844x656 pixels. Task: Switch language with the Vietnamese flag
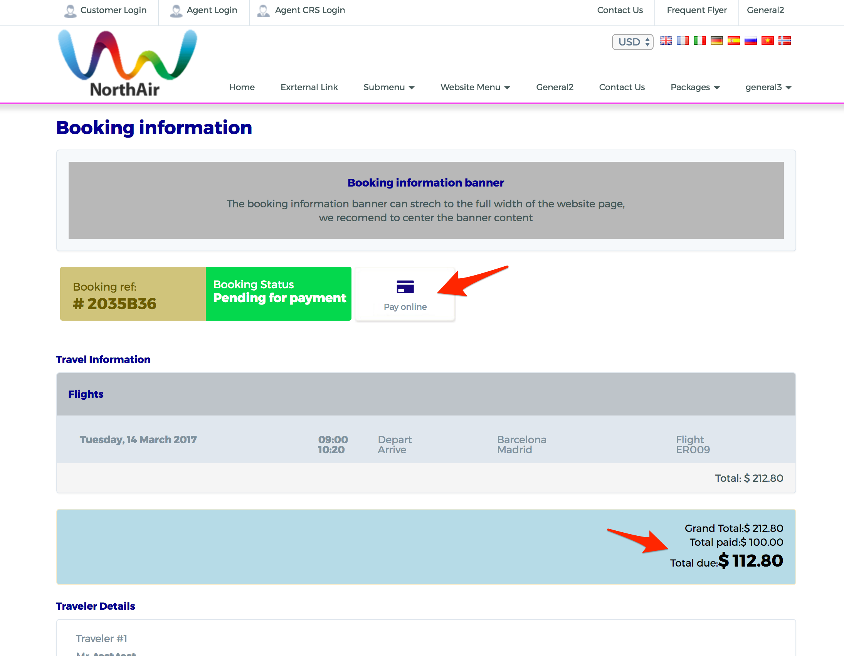click(x=767, y=40)
